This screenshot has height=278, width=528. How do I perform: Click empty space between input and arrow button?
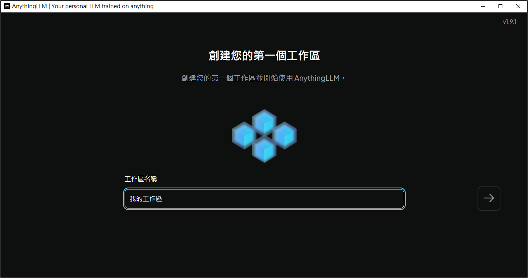441,199
